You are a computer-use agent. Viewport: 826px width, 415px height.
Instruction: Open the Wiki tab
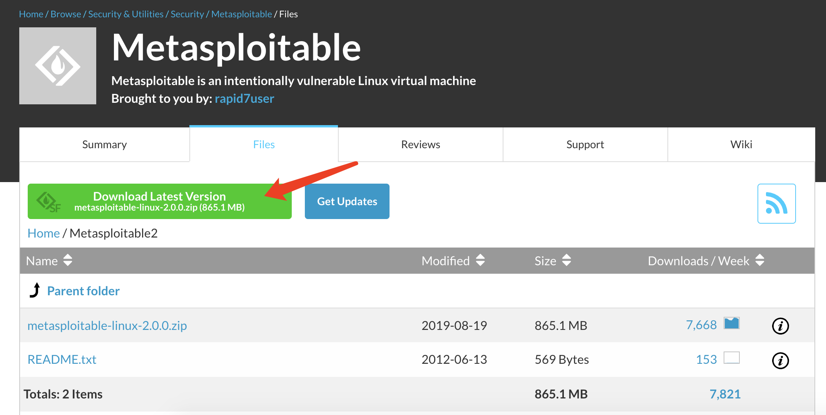coord(741,144)
